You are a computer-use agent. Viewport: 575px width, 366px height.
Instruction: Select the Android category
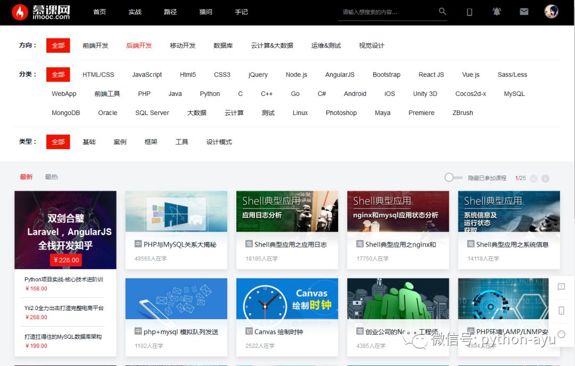(355, 94)
